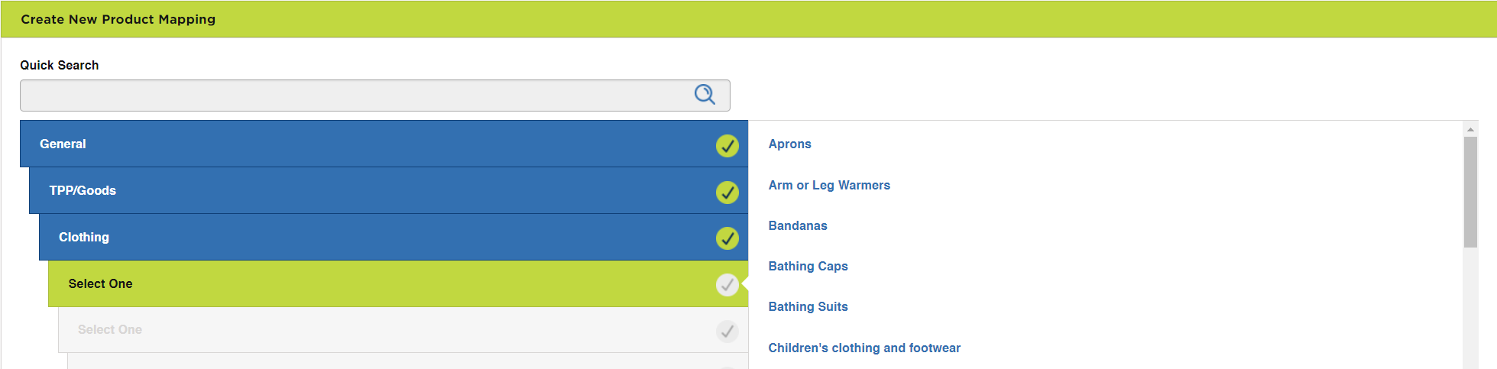
Task: Pick Bathing Caps from clothing list
Action: [808, 266]
